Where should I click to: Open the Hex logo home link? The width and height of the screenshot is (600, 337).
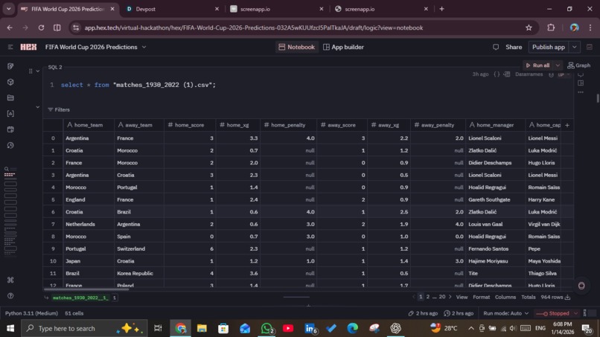pos(28,47)
